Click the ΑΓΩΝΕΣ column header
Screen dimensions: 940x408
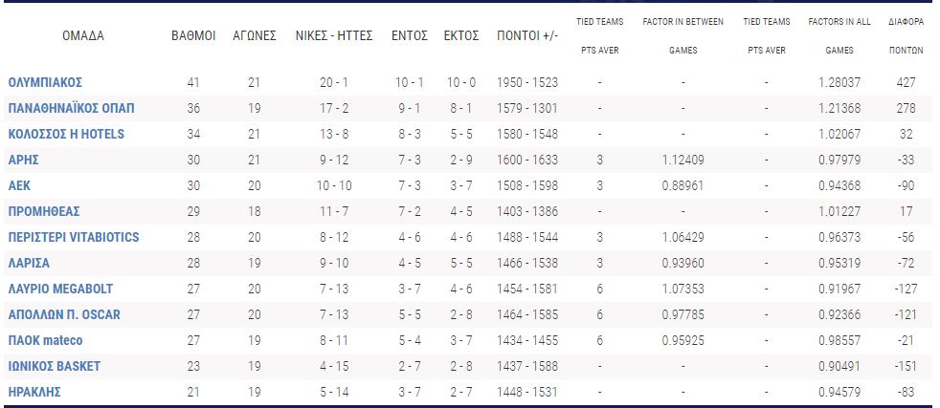(x=255, y=36)
